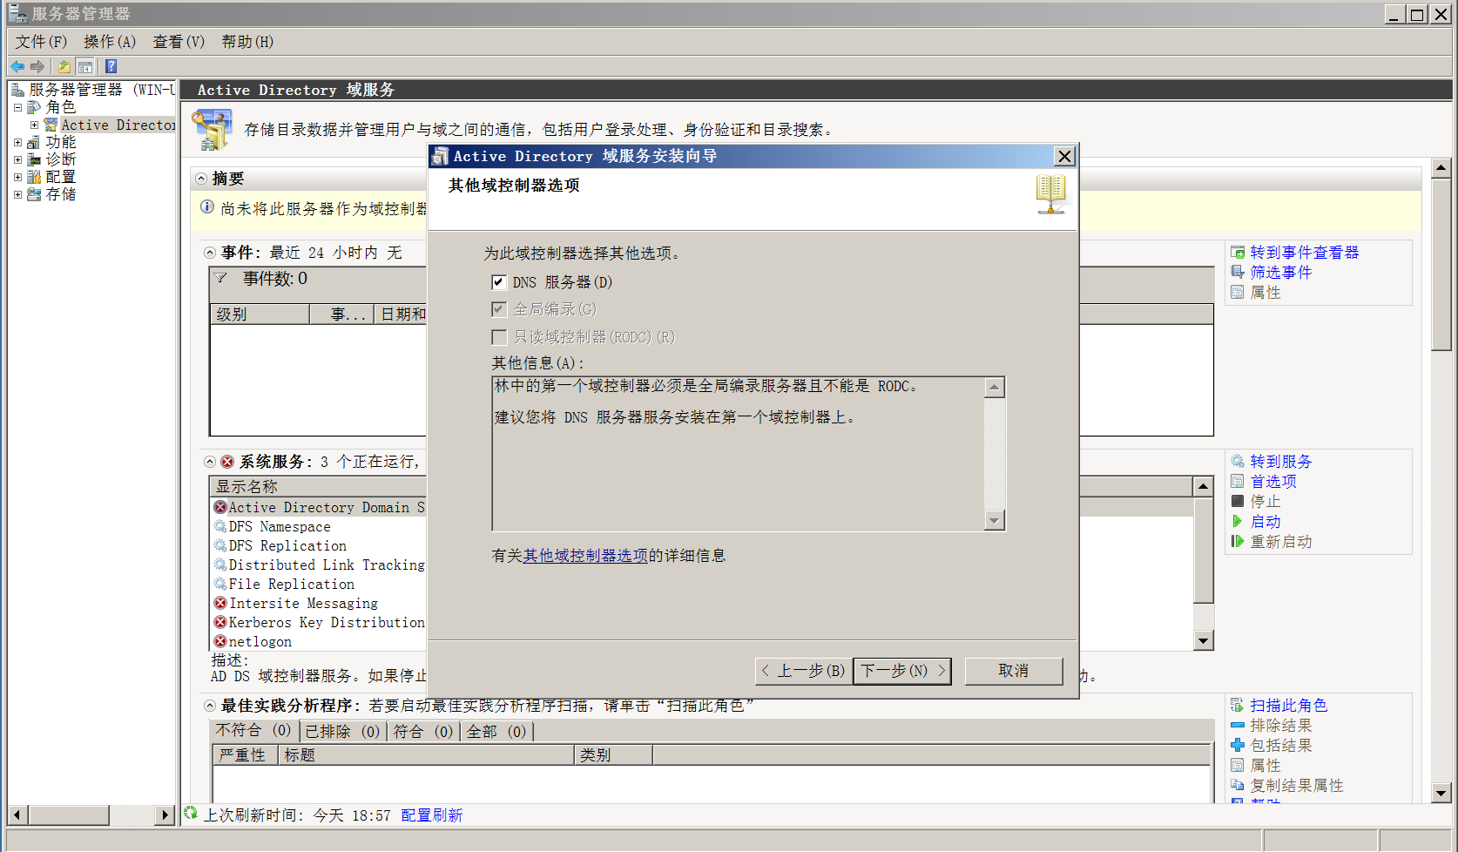Open the 文件(F) menu
Screen dimensions: 1458x852
pos(41,42)
